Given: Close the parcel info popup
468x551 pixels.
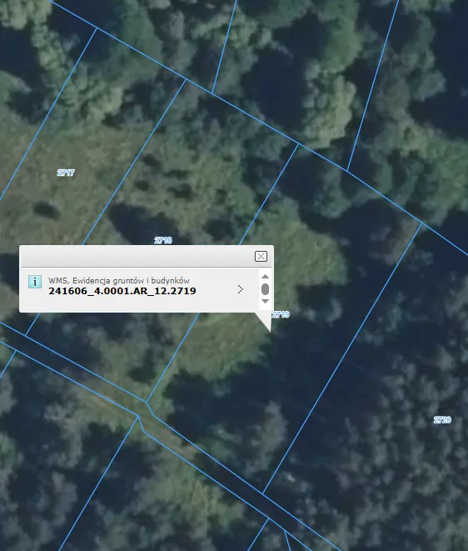Looking at the screenshot, I should coord(261,257).
